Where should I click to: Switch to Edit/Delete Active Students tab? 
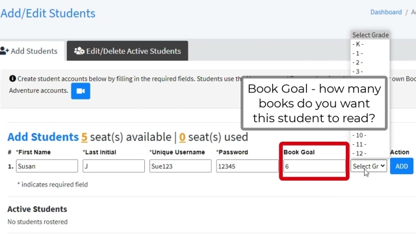click(127, 51)
